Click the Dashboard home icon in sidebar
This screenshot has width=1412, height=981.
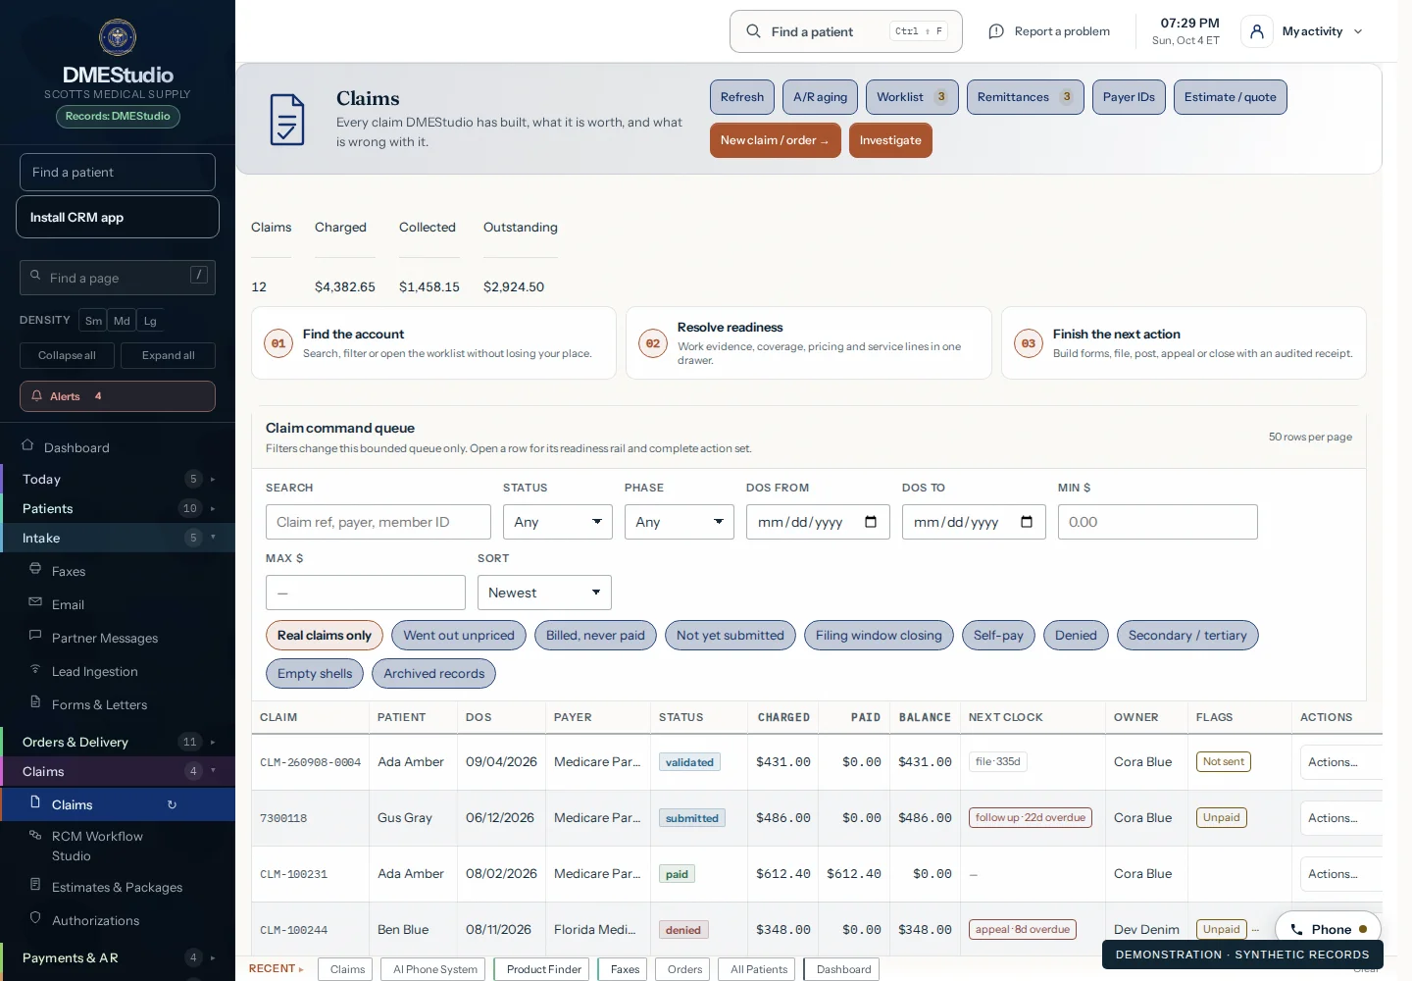[x=27, y=445]
